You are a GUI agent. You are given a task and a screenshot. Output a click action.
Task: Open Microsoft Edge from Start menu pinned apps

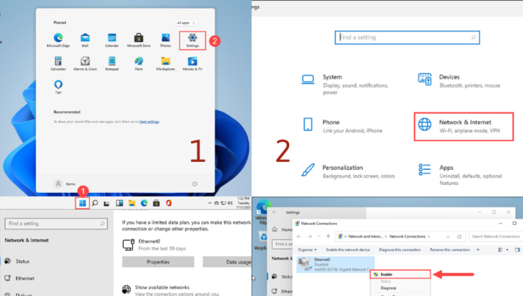[x=58, y=40]
